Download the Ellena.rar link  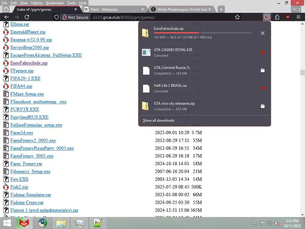click(20, 24)
